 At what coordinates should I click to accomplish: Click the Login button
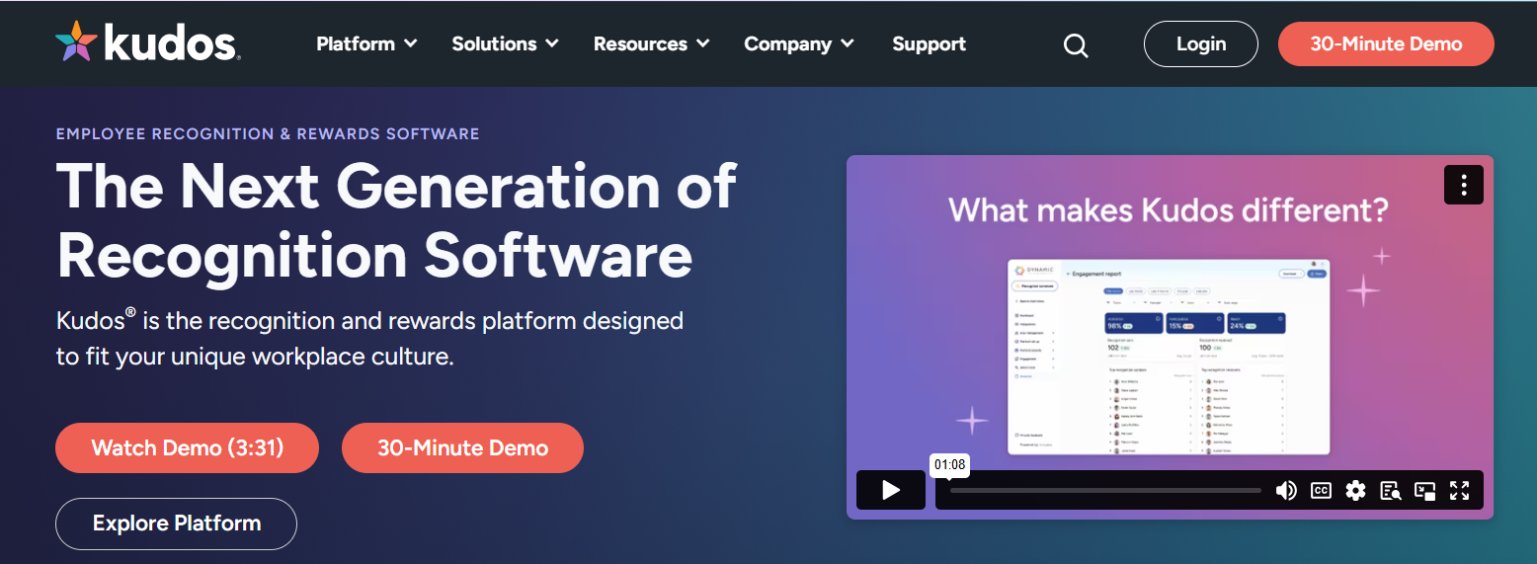coord(1201,44)
